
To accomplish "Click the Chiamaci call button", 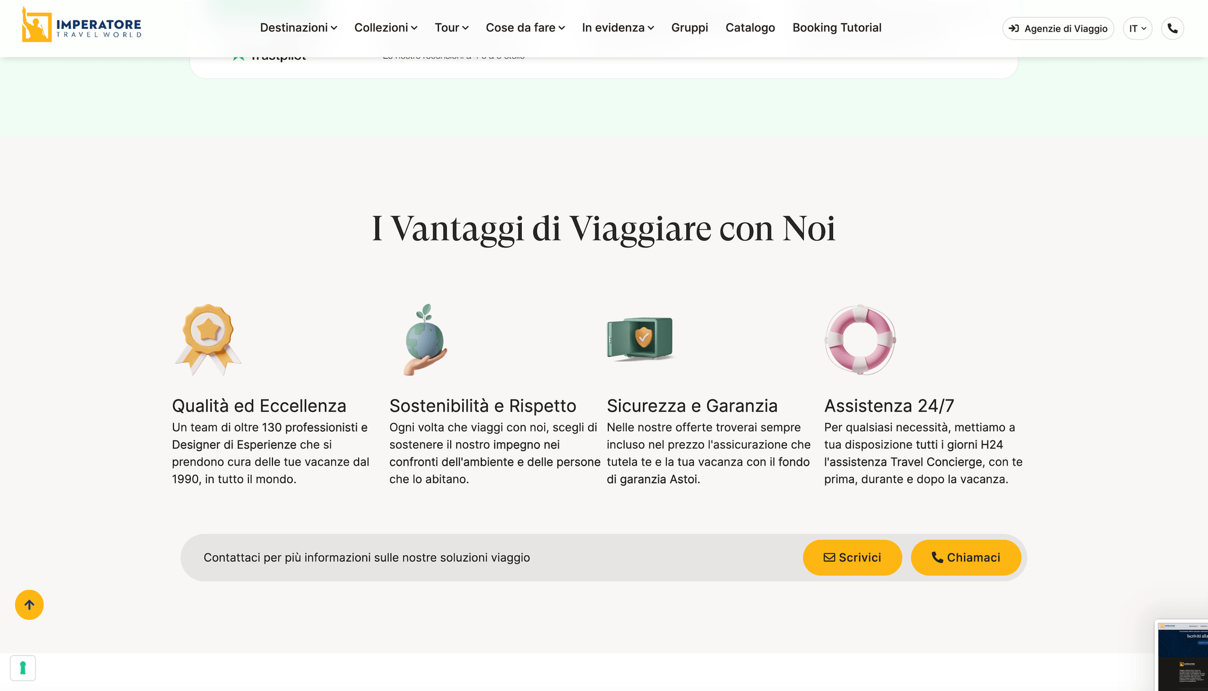I will pos(966,558).
